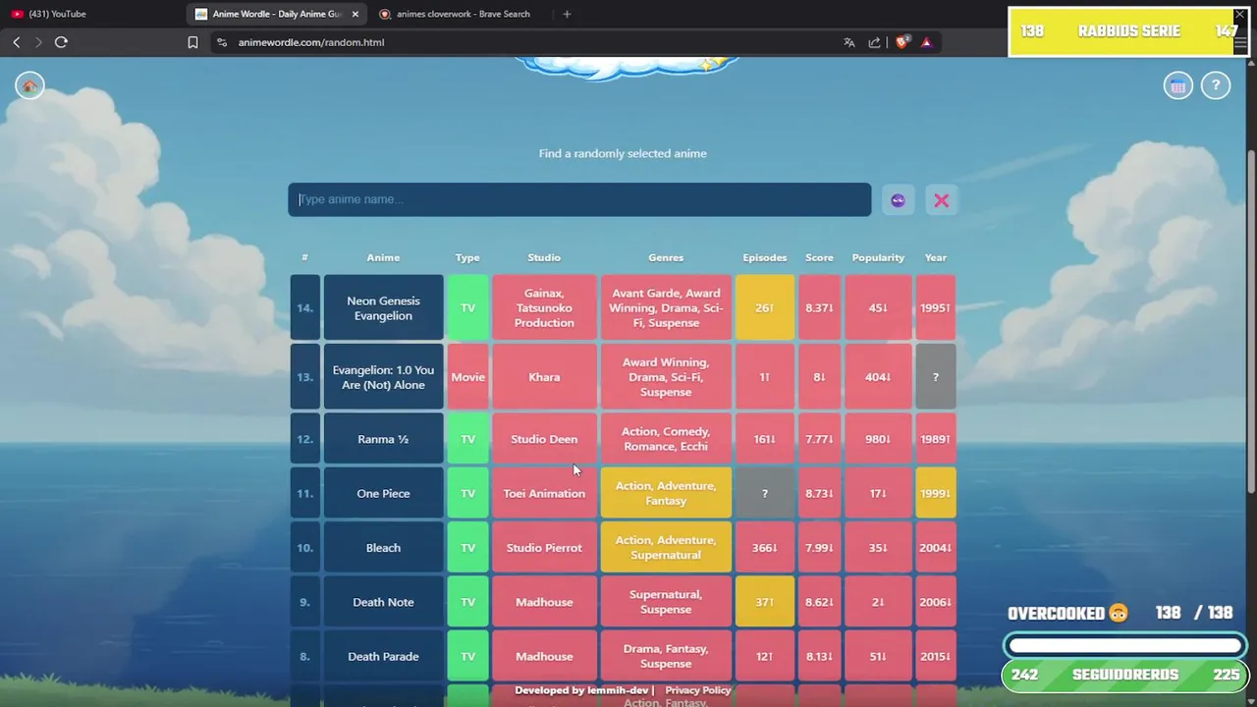Screen dimensions: 1257x707
Task: Click the Death Parade name cell
Action: pos(383,656)
